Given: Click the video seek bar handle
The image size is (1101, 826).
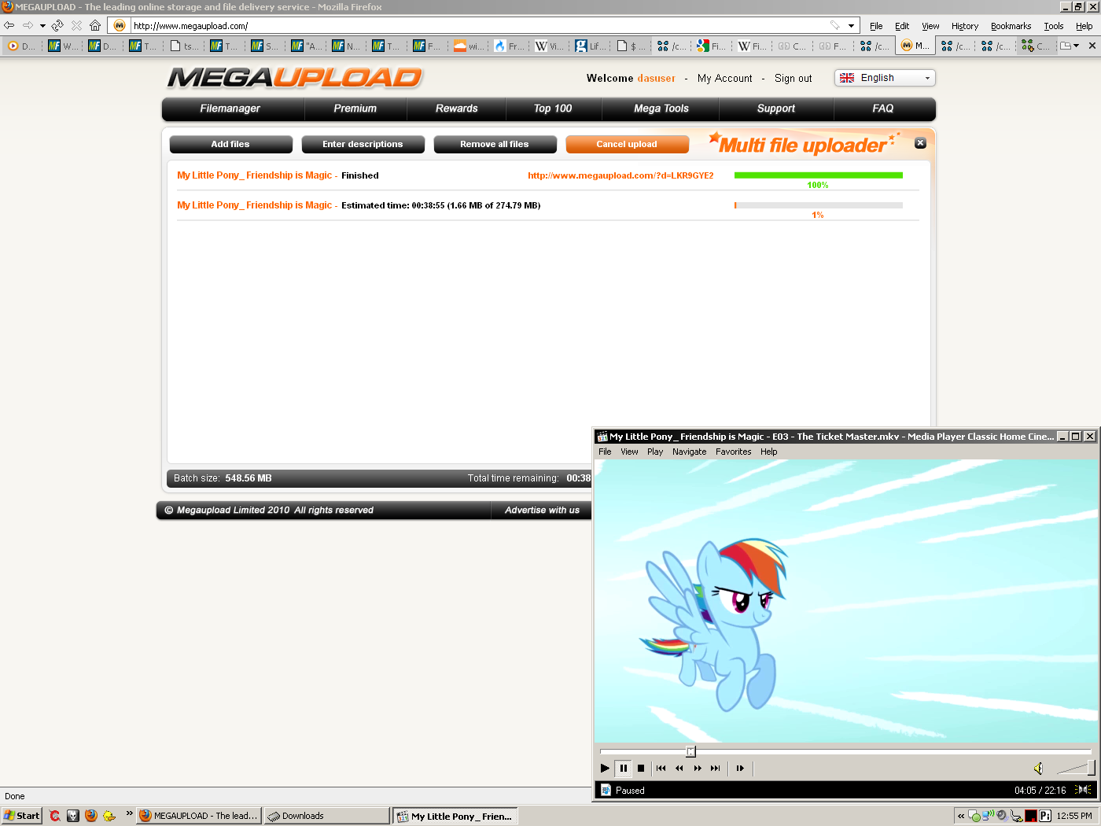Looking at the screenshot, I should 690,751.
